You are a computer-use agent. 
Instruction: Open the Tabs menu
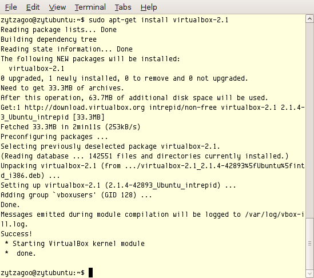pyautogui.click(x=123, y=7)
